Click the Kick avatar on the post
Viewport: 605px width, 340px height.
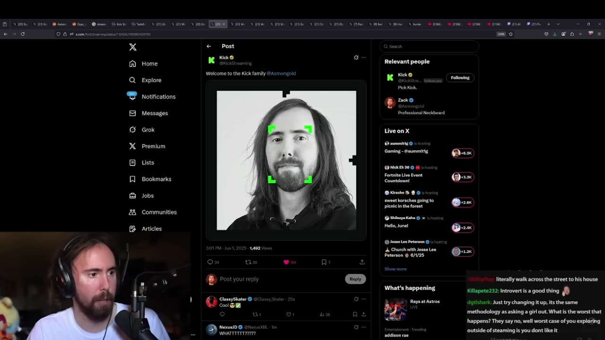tap(211, 60)
